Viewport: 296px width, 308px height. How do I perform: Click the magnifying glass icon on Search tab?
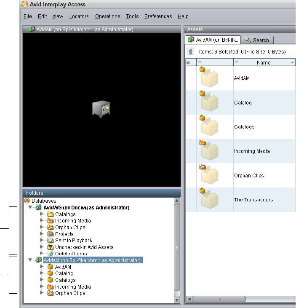coord(248,40)
